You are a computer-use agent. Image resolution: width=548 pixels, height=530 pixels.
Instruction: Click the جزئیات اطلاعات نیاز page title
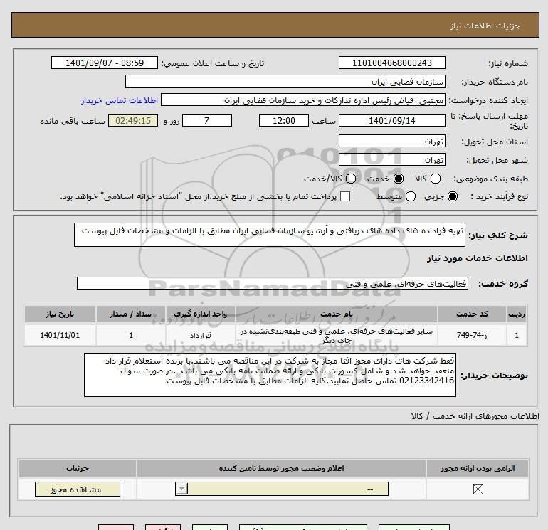(x=485, y=26)
